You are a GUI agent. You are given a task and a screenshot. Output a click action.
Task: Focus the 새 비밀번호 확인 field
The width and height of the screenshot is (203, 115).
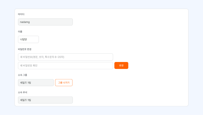pos(66,65)
